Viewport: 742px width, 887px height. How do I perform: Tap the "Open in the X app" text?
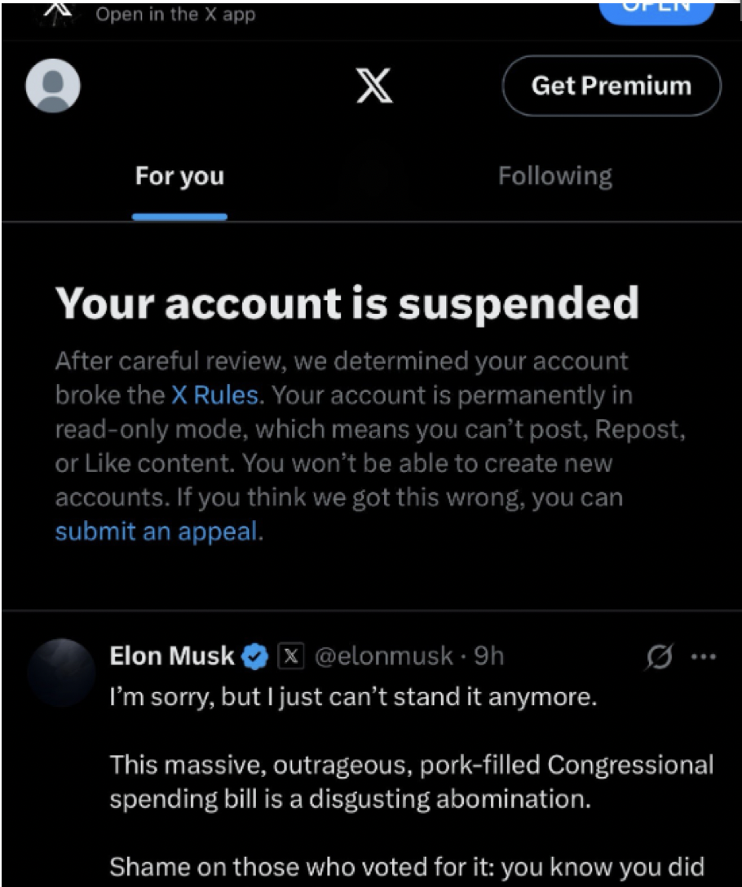pyautogui.click(x=176, y=15)
